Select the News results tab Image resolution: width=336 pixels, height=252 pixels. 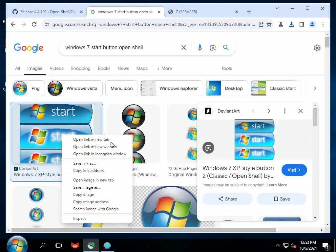[x=123, y=68]
